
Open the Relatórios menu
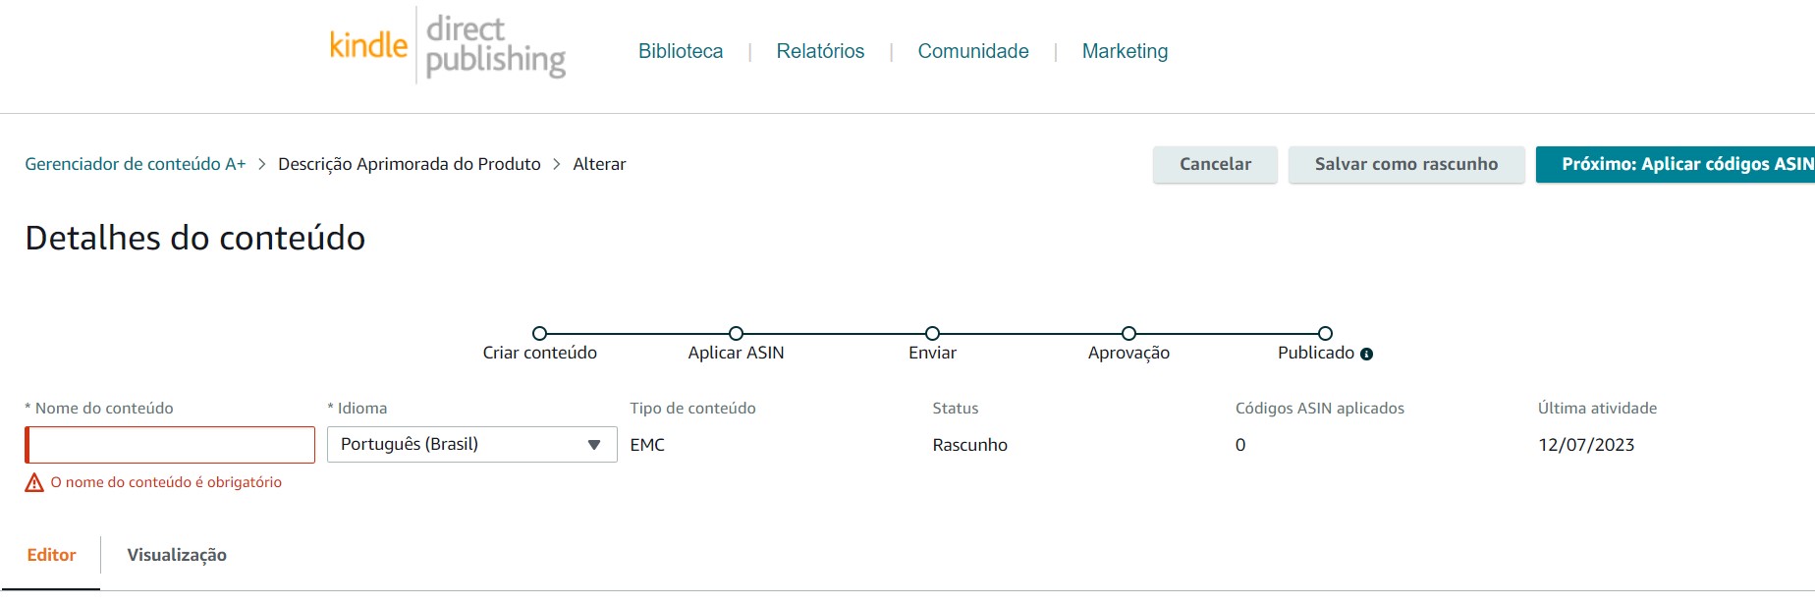coord(820,50)
